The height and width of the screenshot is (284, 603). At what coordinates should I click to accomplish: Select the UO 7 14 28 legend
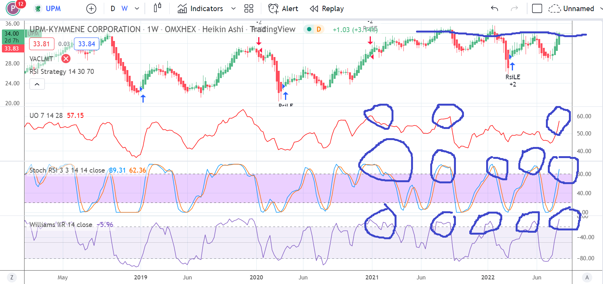46,116
